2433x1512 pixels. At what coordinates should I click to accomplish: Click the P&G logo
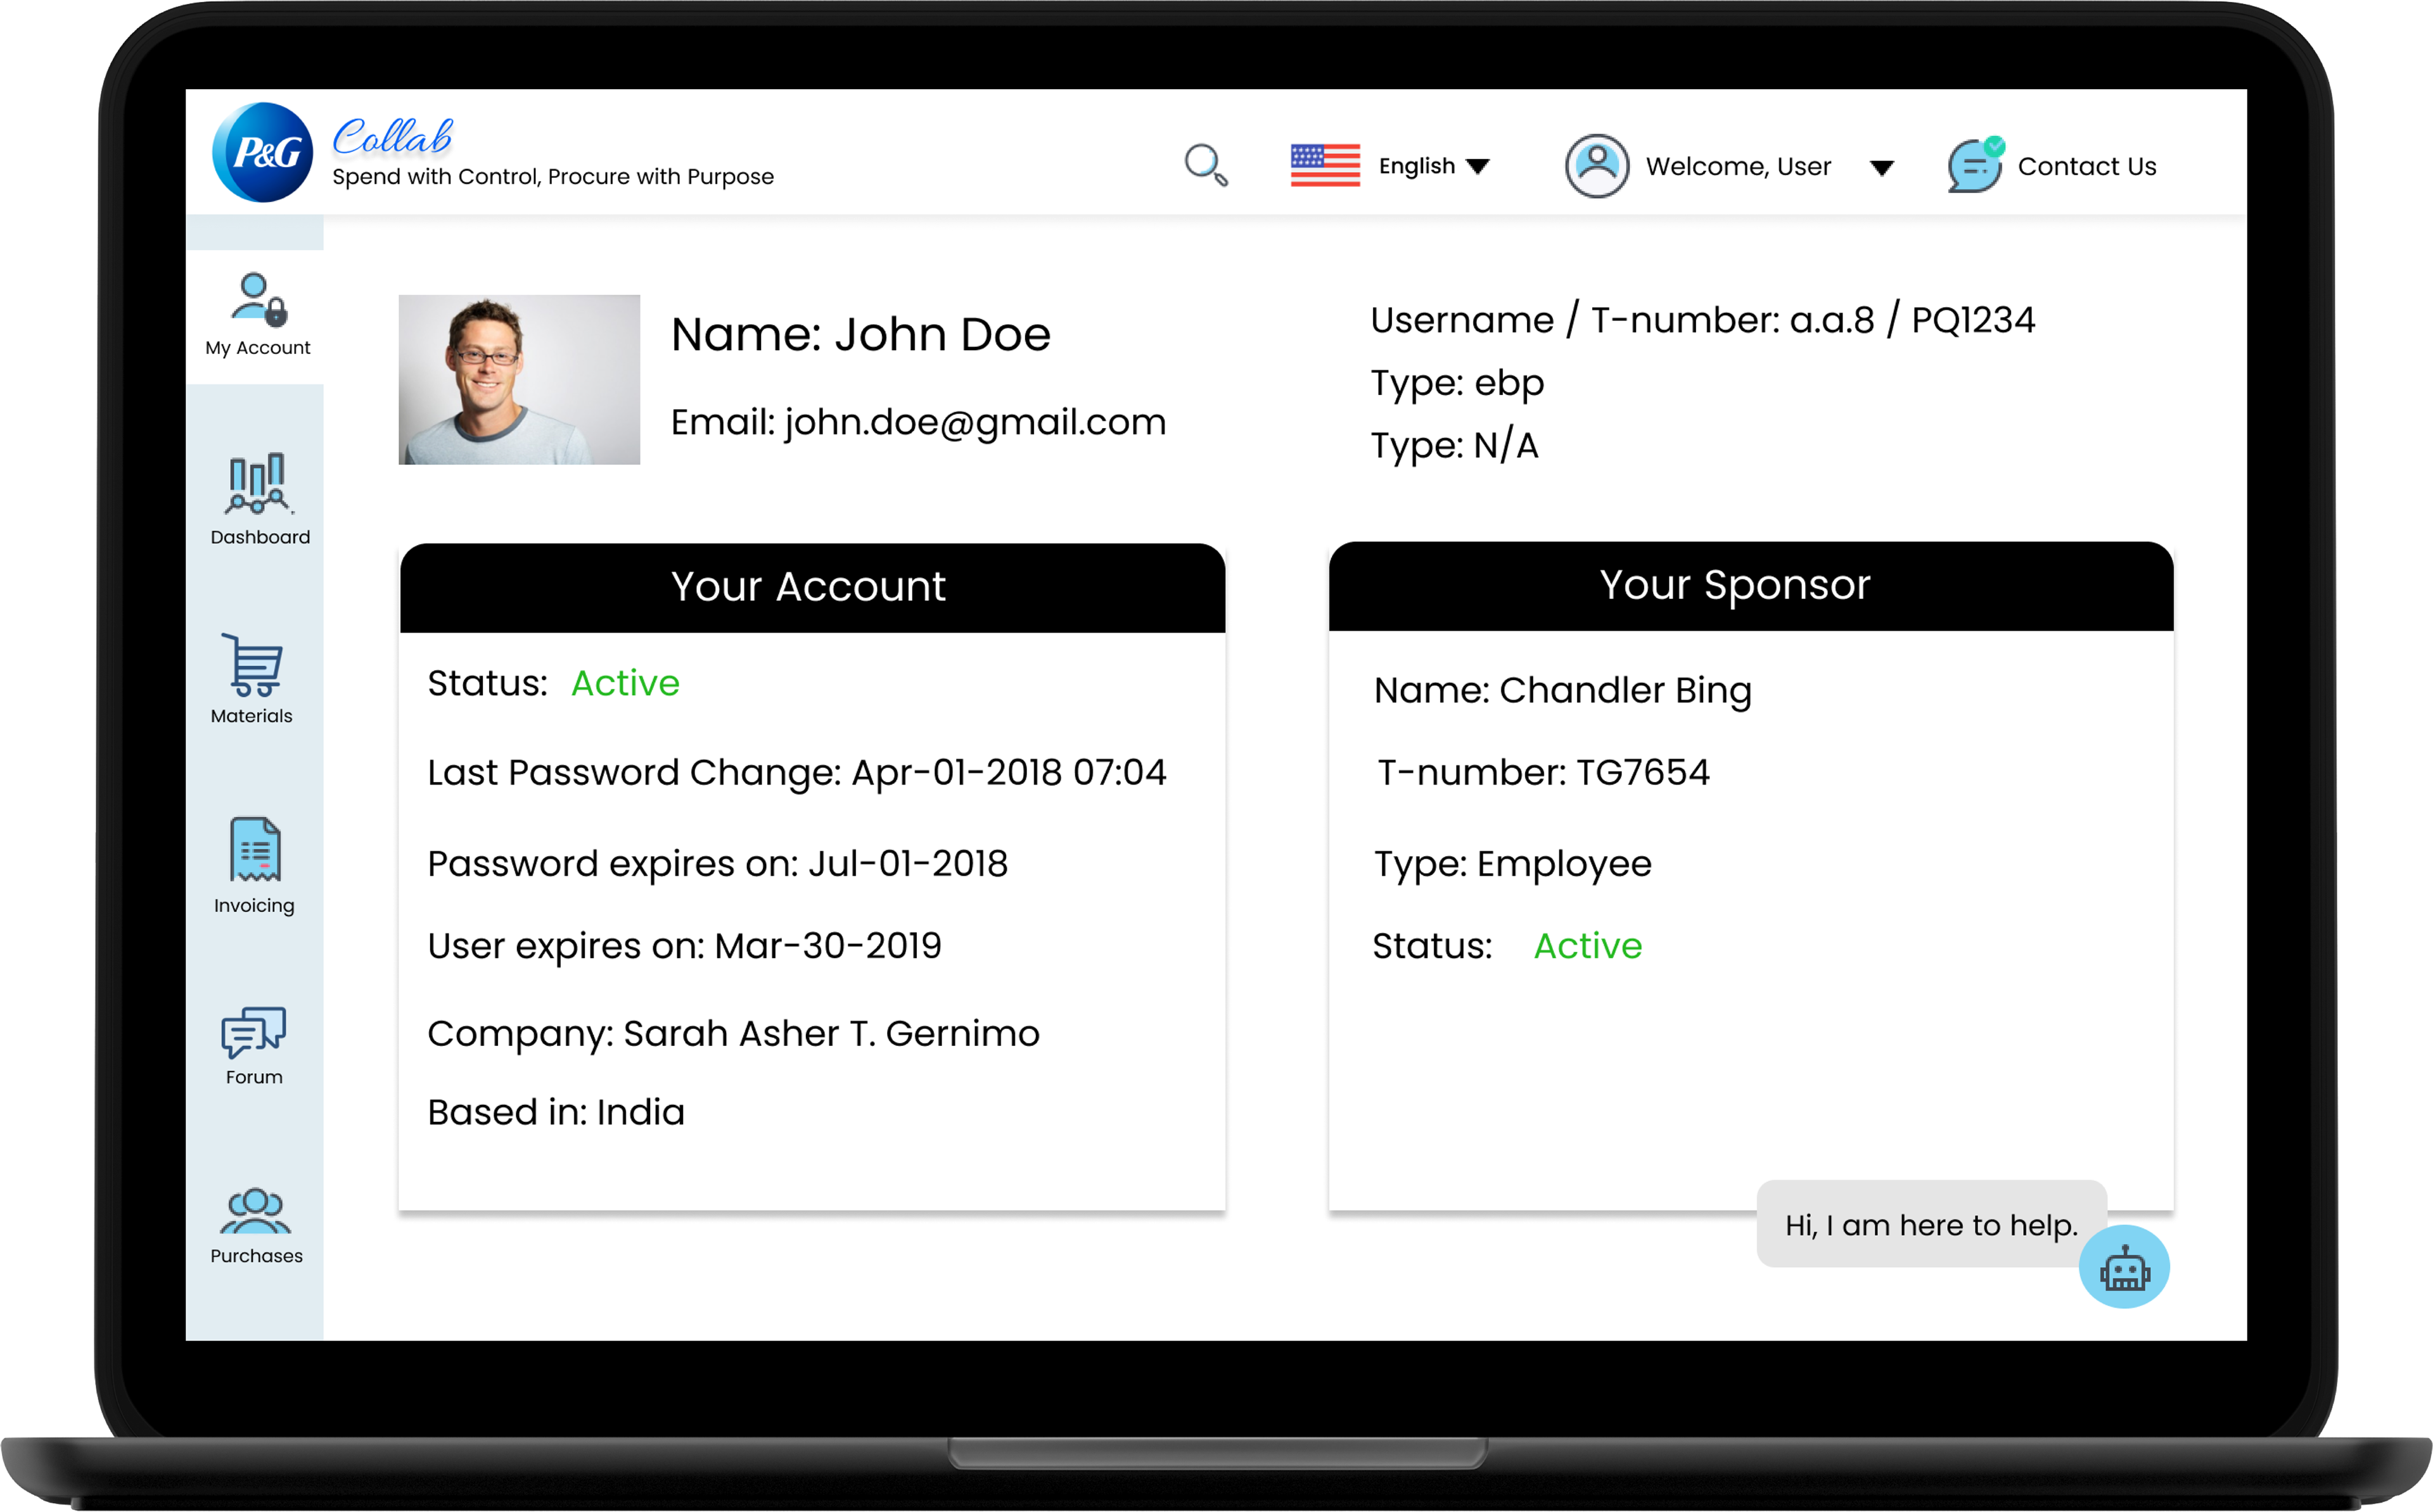tap(263, 152)
